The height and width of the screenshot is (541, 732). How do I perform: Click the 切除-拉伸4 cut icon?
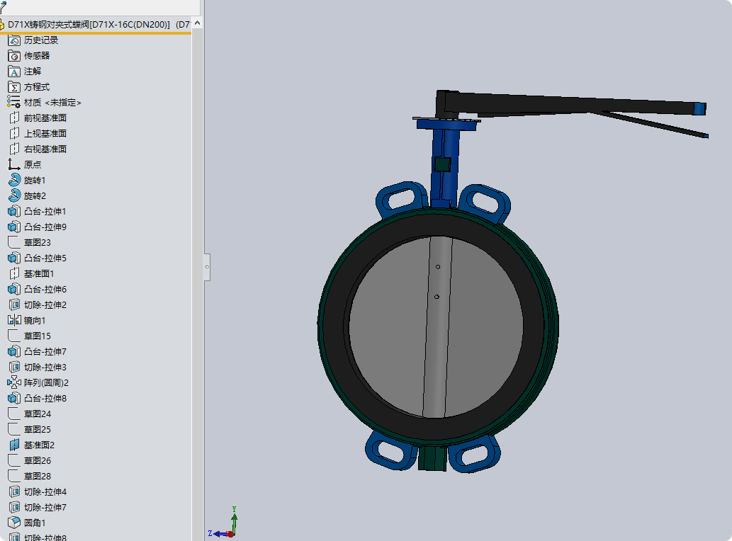[14, 491]
